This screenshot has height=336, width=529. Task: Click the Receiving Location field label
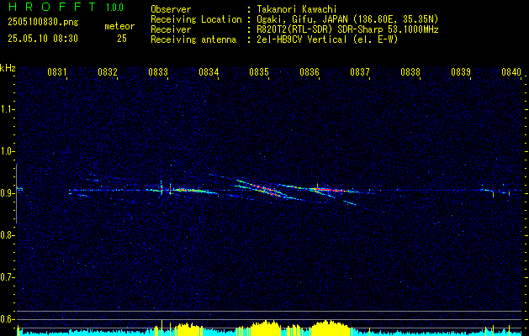(196, 19)
